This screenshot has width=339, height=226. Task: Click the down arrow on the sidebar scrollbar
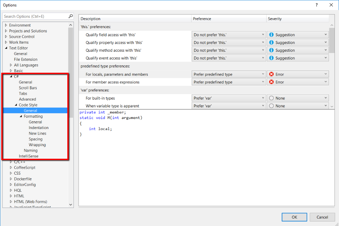(71, 204)
